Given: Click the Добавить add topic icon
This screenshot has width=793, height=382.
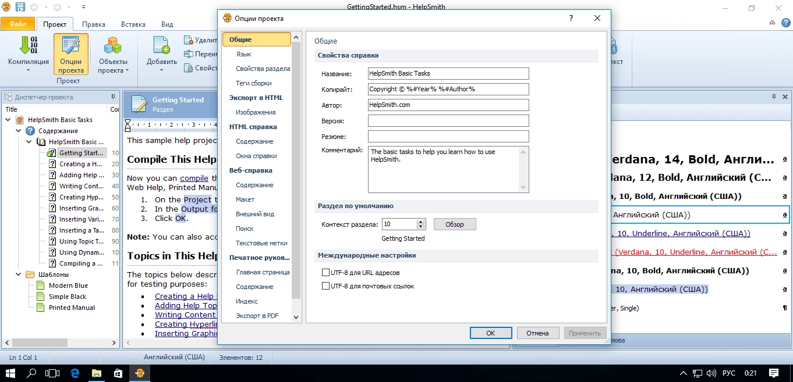Looking at the screenshot, I should click(x=161, y=45).
